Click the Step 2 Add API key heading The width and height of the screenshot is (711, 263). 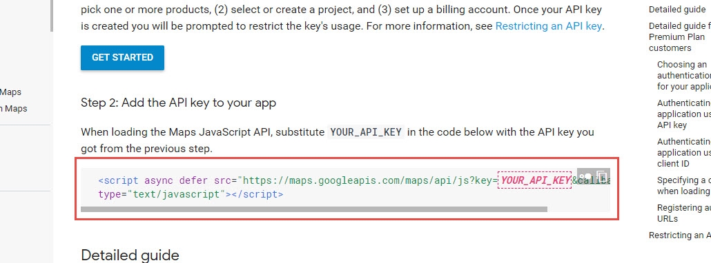[178, 103]
